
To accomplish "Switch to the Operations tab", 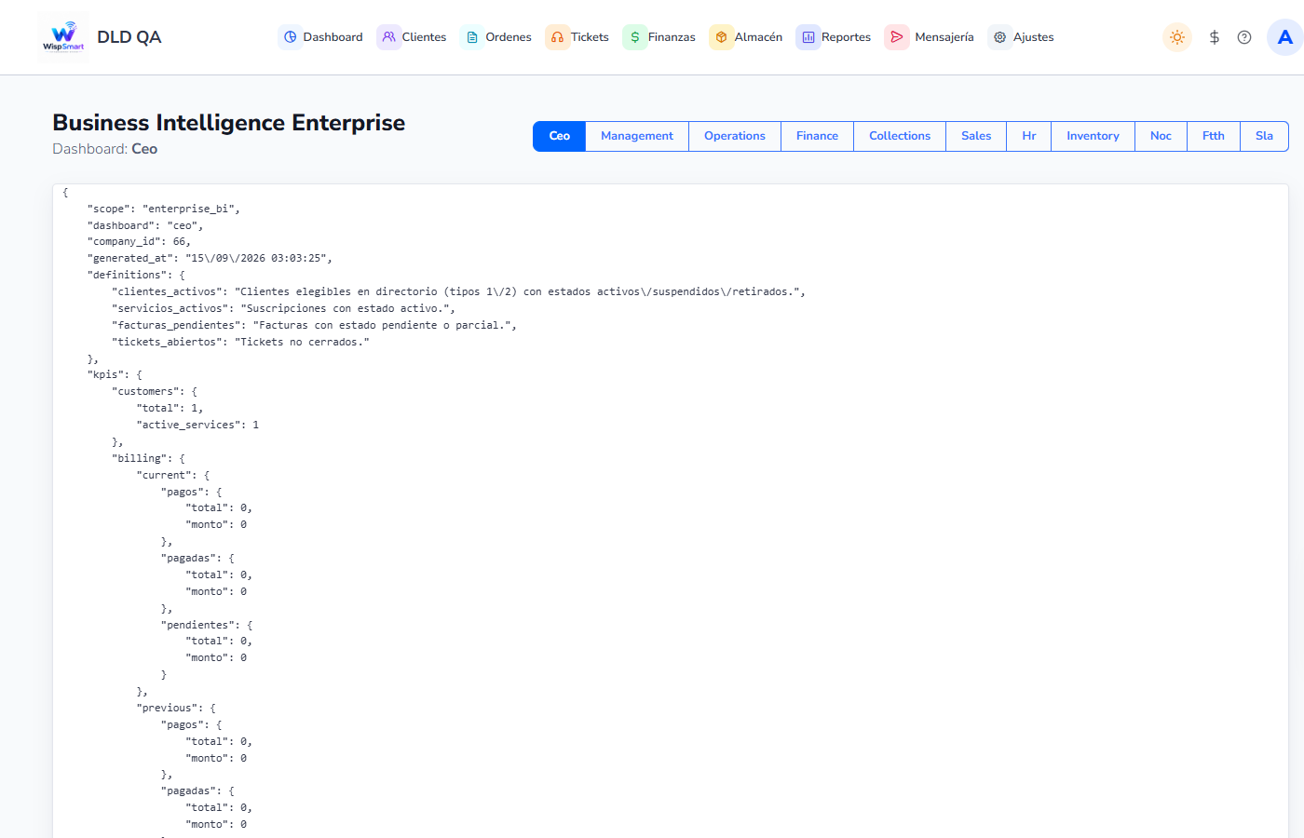I will 735,136.
